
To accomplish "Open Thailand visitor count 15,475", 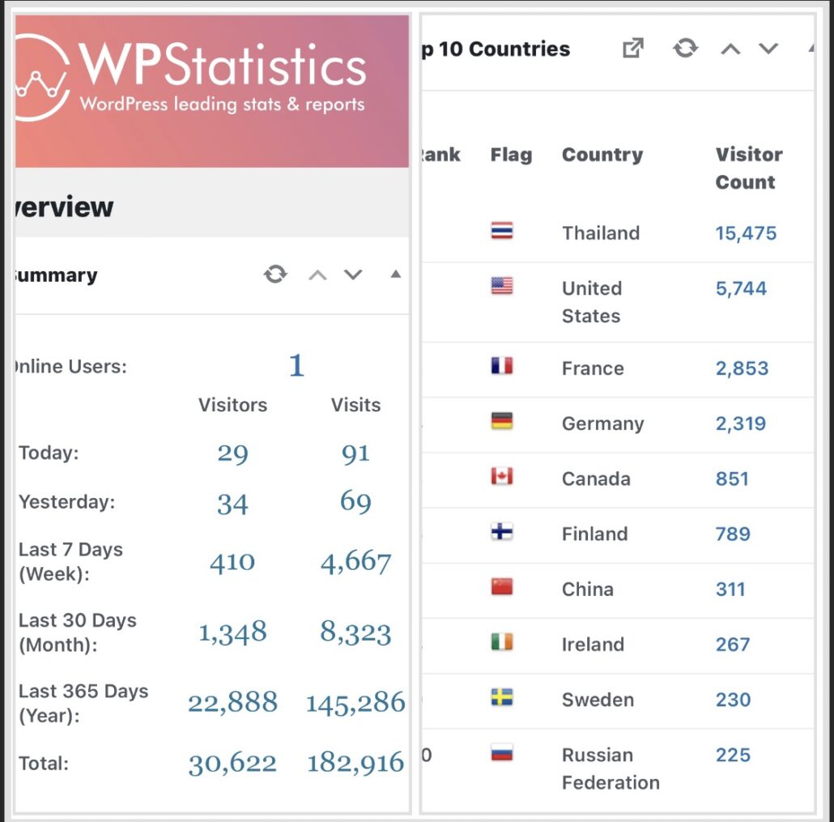I will [x=746, y=233].
